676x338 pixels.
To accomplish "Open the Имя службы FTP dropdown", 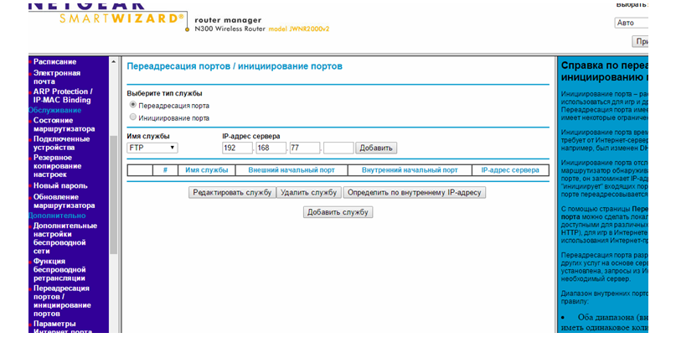I will coord(152,148).
